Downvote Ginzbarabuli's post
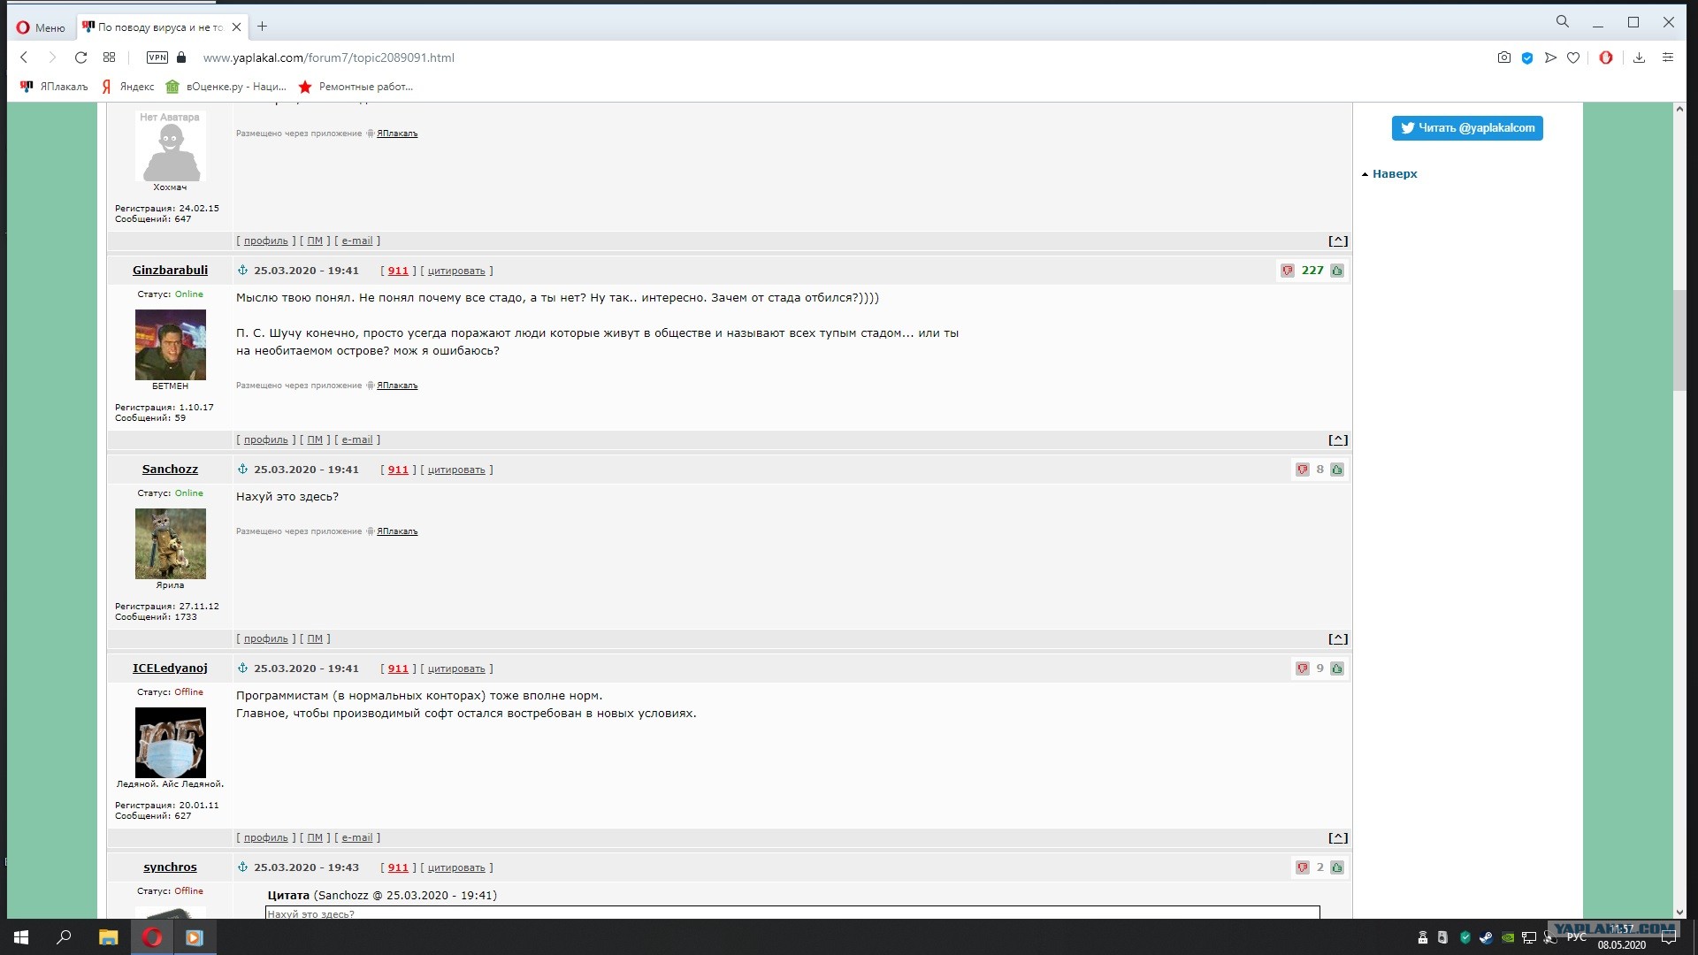 tap(1288, 271)
